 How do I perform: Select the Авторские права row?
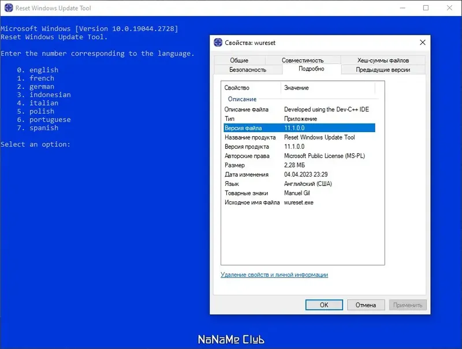[299, 156]
